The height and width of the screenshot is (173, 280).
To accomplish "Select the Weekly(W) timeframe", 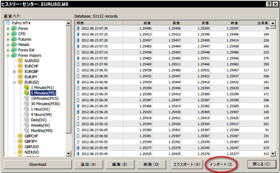I will [x=40, y=125].
